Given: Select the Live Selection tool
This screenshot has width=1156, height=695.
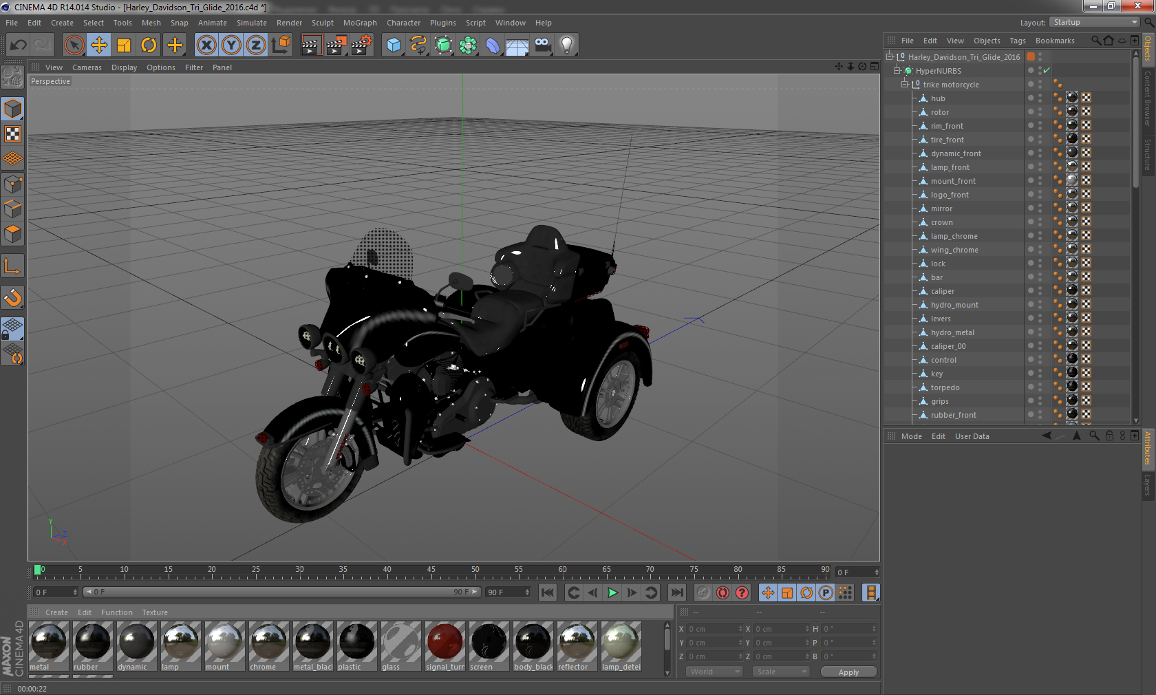Looking at the screenshot, I should click(x=74, y=45).
